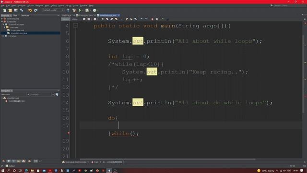Click the Profile Project toolbar icon
Image resolution: width=307 pixels, height=173 pixels.
tap(95, 10)
